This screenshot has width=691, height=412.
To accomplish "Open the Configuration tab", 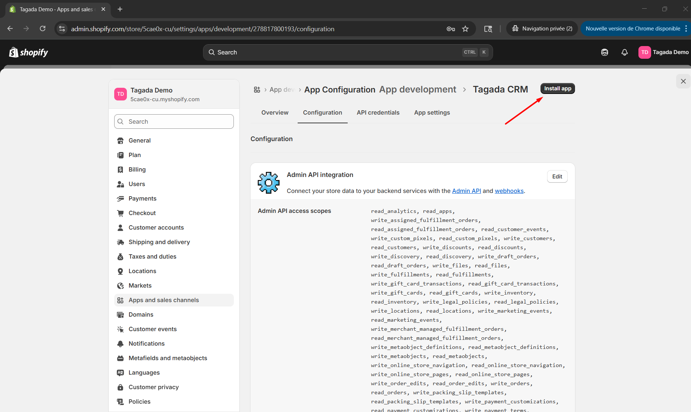I will 322,113.
